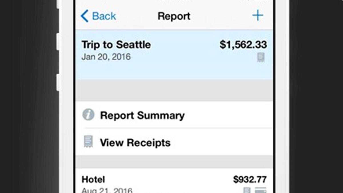
Task: Click the Hotel expense receipt icon
Action: pyautogui.click(x=246, y=190)
